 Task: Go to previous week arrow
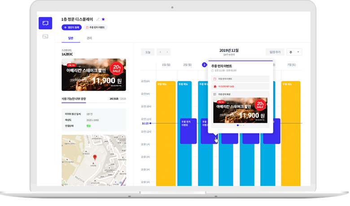click(x=160, y=52)
